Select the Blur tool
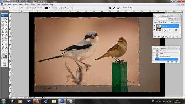The height and width of the screenshot is (104, 185). [x=3, y=38]
